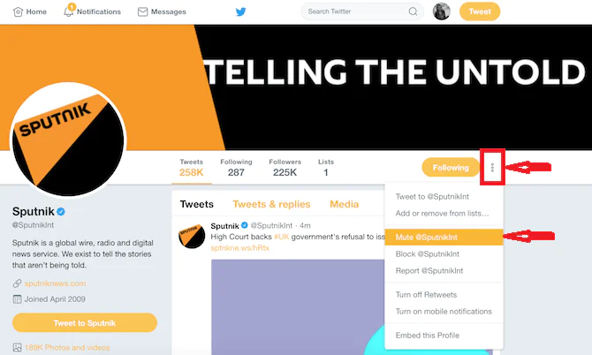Open user avatar profile menu
Image resolution: width=592 pixels, height=355 pixels.
coord(442,11)
